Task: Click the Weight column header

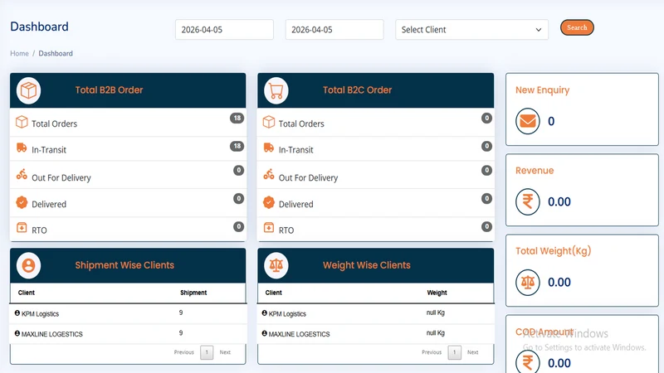Action: click(437, 293)
